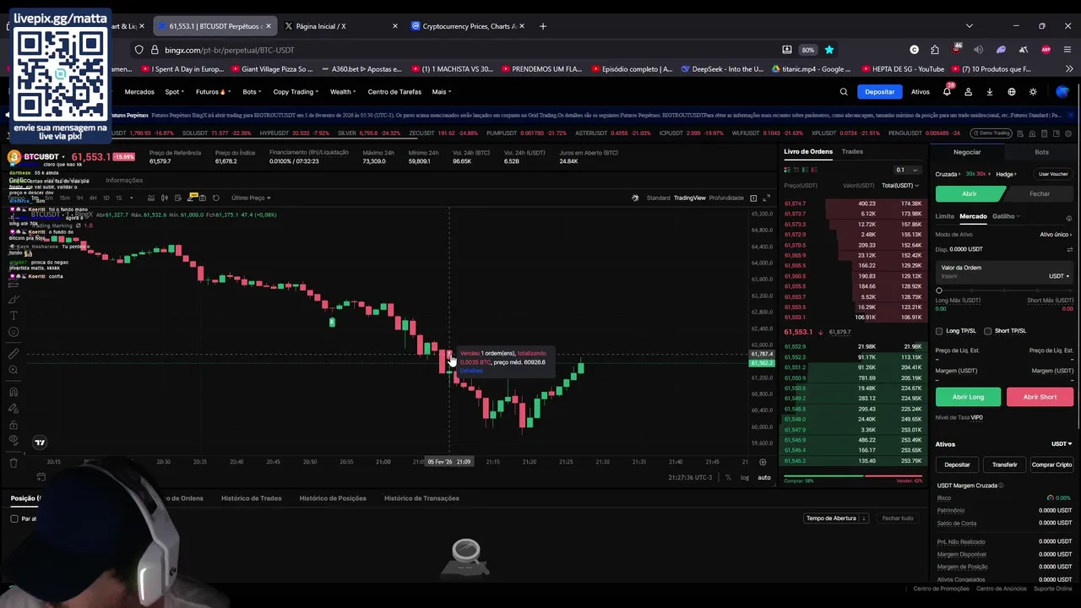The width and height of the screenshot is (1081, 608).
Task: Select the text tool in chart sidebar
Action: 13,315
